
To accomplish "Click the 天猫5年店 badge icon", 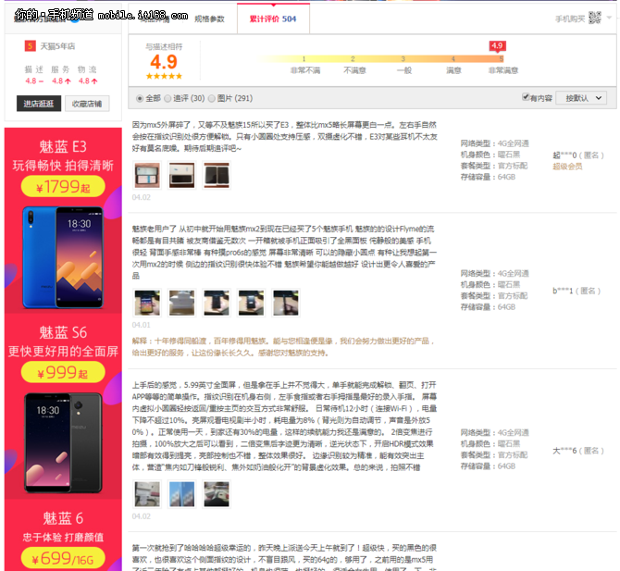I will tap(30, 46).
